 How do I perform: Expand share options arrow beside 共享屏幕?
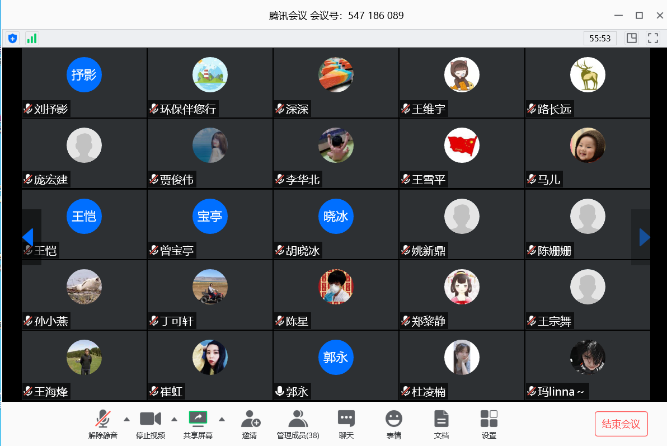tap(222, 419)
